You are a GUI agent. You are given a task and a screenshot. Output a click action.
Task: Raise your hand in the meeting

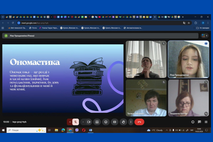123,122
